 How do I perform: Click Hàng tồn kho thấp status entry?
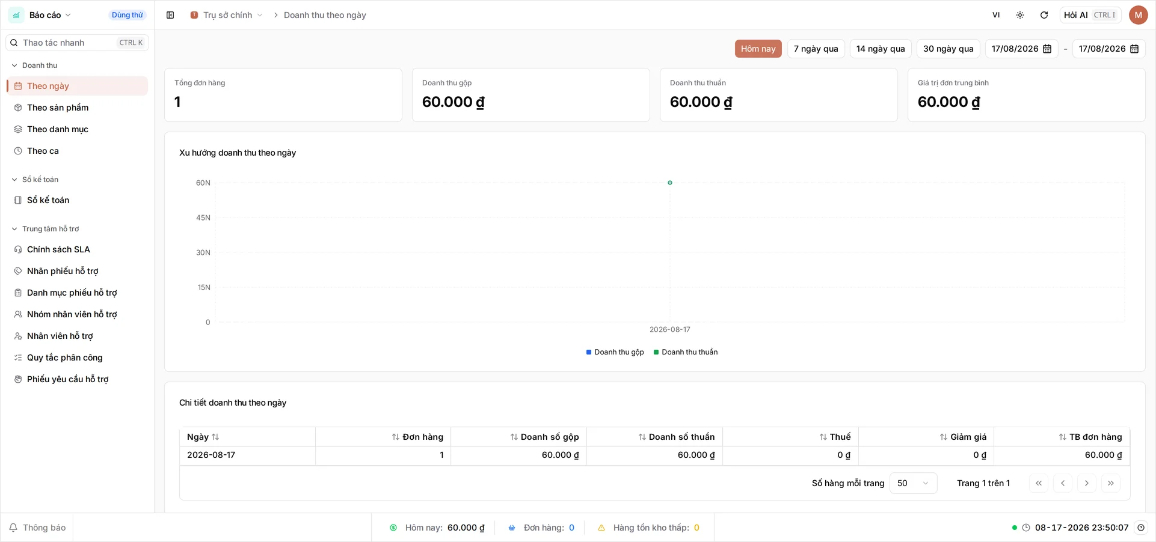point(648,528)
